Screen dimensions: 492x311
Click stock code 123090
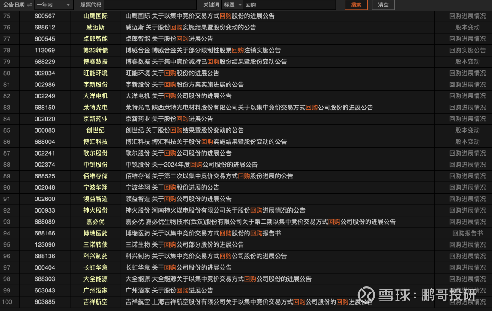click(x=45, y=245)
